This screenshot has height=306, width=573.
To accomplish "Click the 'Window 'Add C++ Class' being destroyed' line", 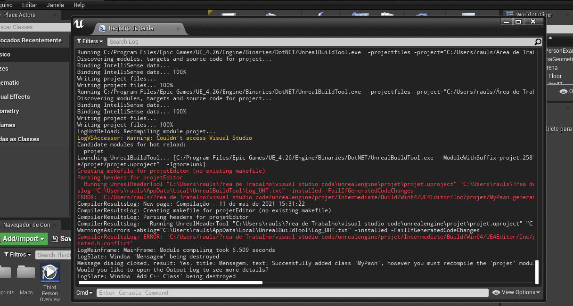I will 156,276.
